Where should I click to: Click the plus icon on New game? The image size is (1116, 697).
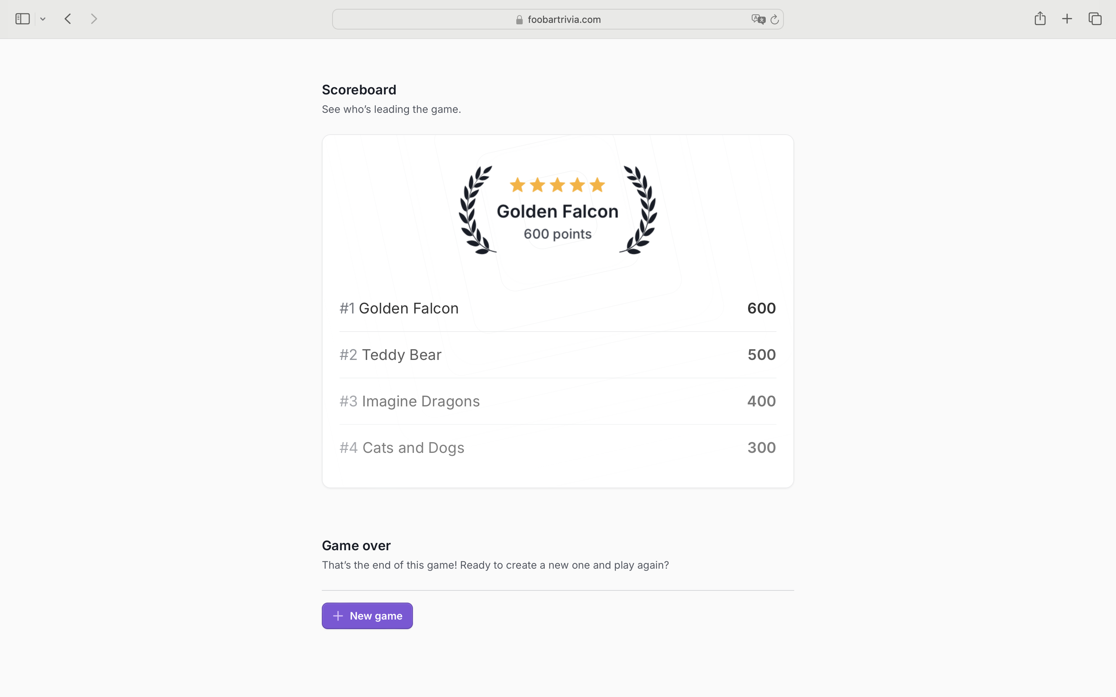pyautogui.click(x=338, y=615)
